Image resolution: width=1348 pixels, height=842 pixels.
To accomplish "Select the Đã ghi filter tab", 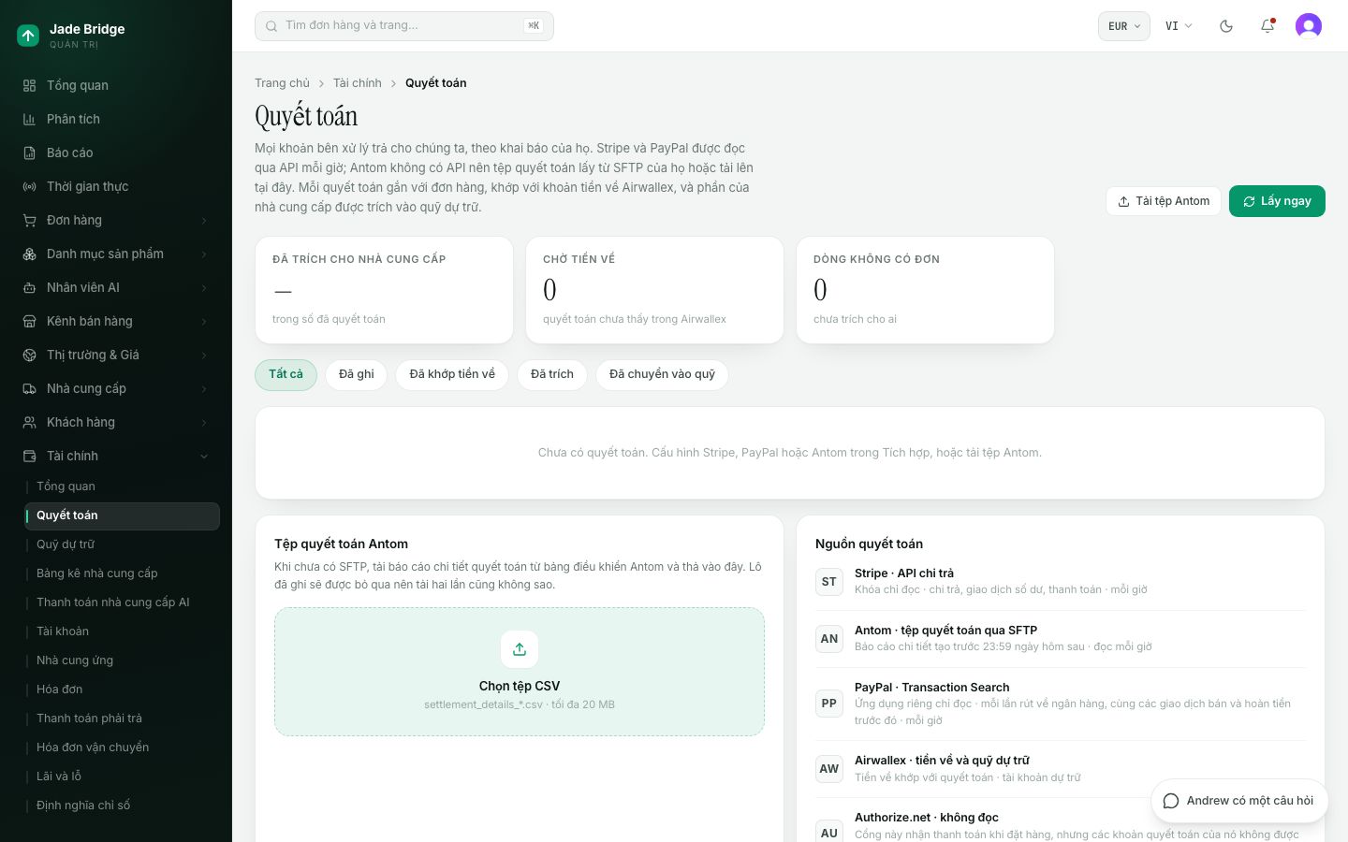I will click(357, 374).
